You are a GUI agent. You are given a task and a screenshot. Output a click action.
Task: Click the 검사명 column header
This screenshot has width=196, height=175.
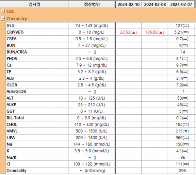pos(34,5)
